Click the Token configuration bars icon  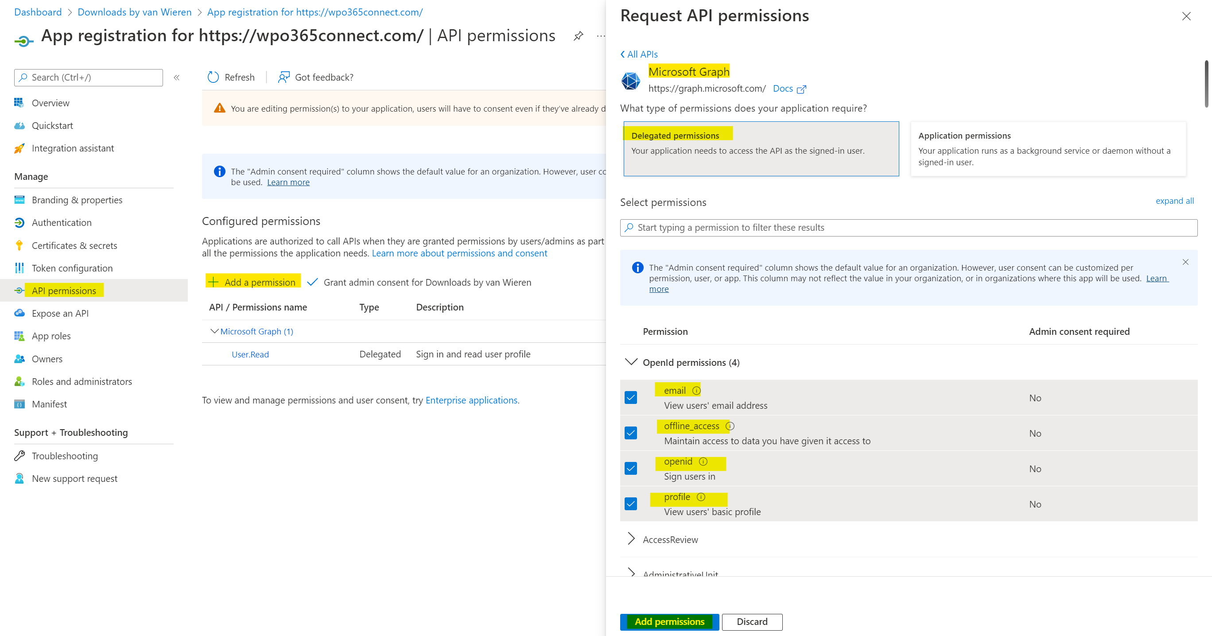coord(19,268)
